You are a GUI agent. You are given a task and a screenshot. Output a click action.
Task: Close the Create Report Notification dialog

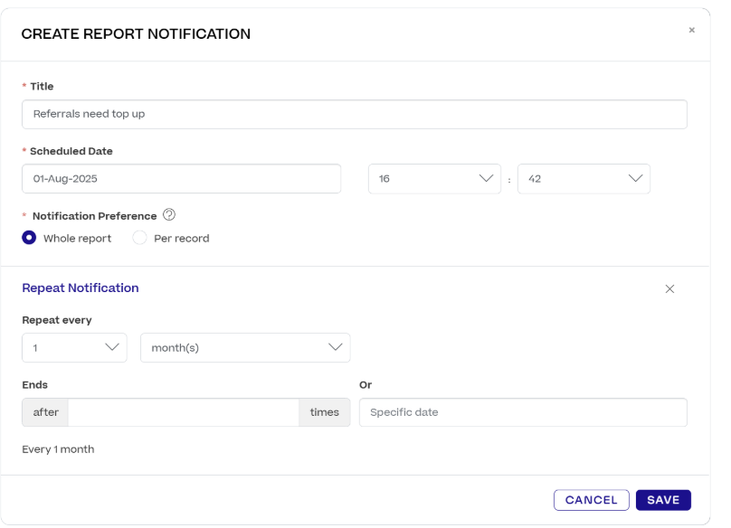pyautogui.click(x=692, y=30)
